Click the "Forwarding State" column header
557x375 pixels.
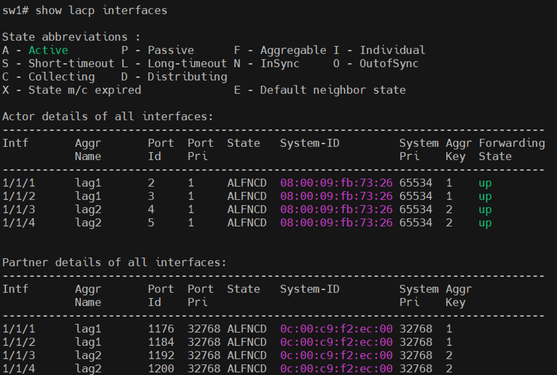[511, 150]
